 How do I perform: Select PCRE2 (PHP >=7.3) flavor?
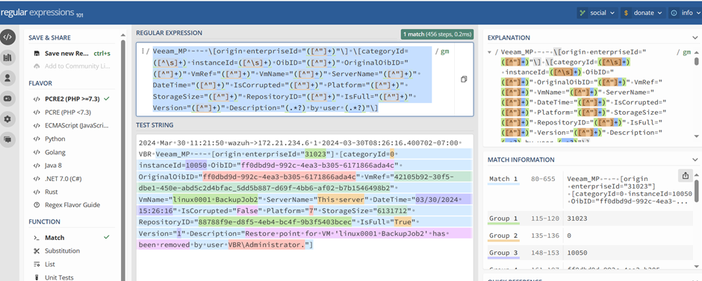(x=72, y=98)
